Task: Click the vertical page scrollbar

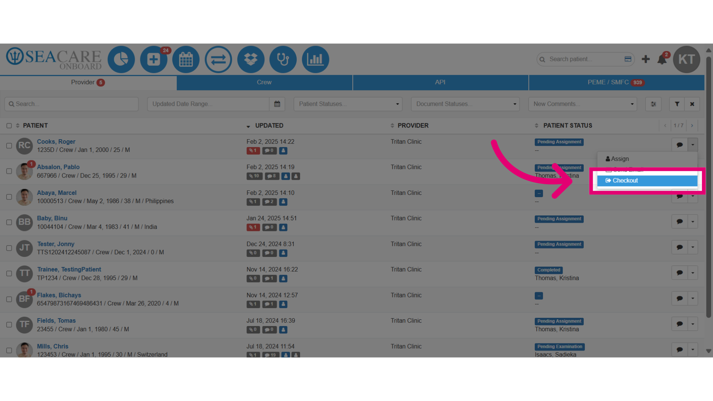Action: [709, 188]
